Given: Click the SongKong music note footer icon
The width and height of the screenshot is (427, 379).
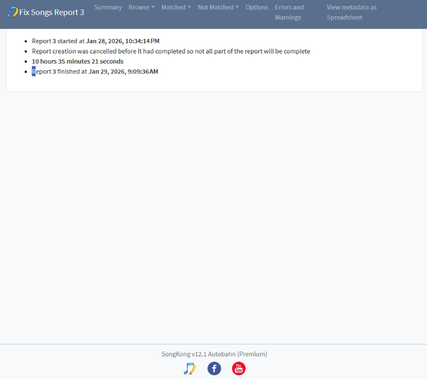Looking at the screenshot, I should point(189,369).
